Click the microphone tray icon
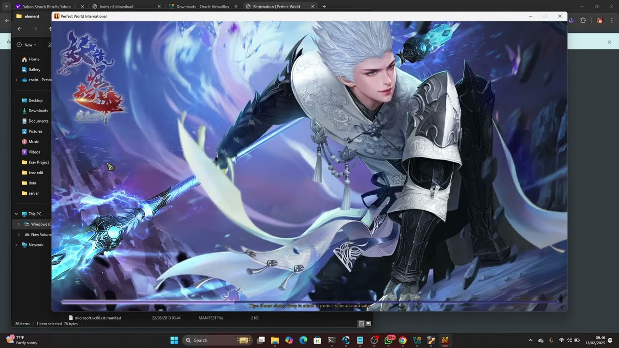The width and height of the screenshot is (619, 348). (x=551, y=340)
